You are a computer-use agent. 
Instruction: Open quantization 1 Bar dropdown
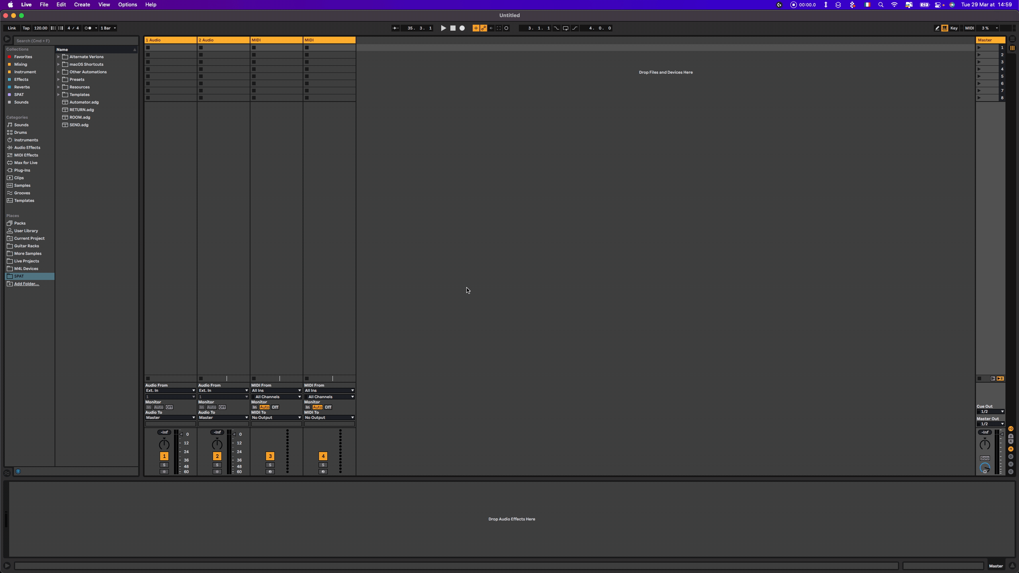pyautogui.click(x=108, y=28)
